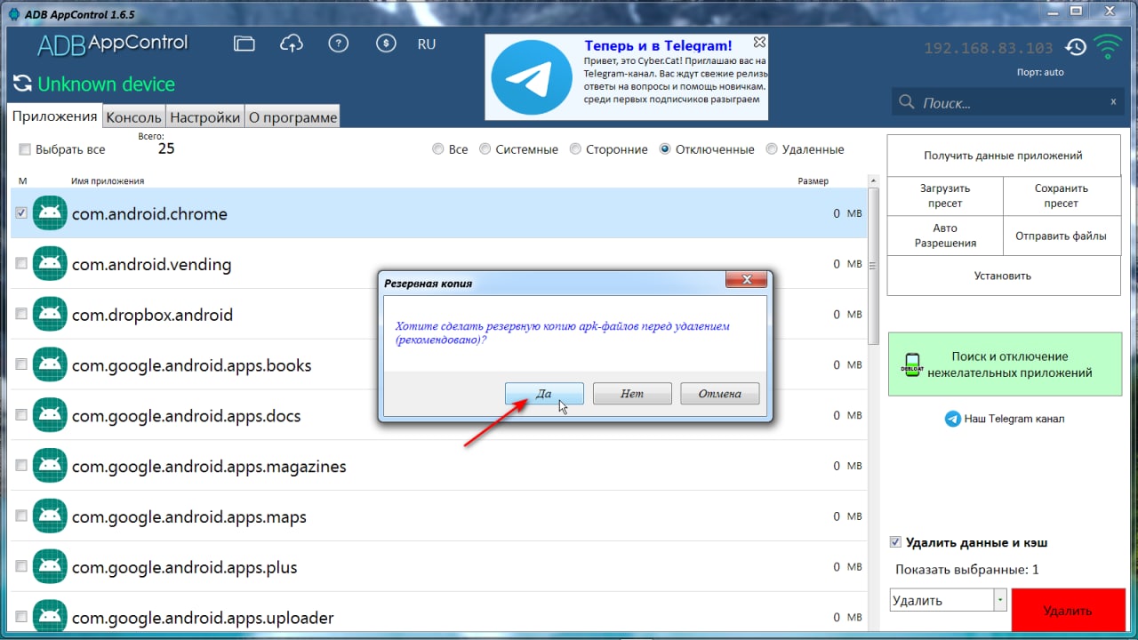The height and width of the screenshot is (640, 1138).
Task: Focus the Поиск search field
Action: (x=1009, y=102)
